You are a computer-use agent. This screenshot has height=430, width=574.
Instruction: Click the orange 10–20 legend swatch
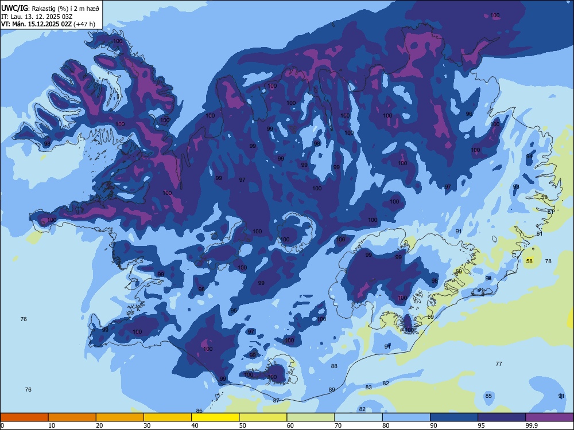coord(72,417)
